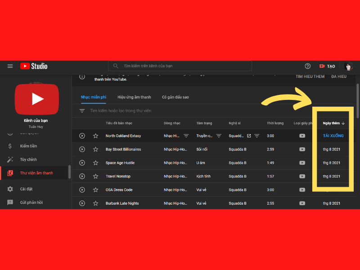Open the Dòng nhạc genre filter on North Oakland Extasy
Image resolution: width=360 pixels, height=270 pixels.
pos(186,135)
